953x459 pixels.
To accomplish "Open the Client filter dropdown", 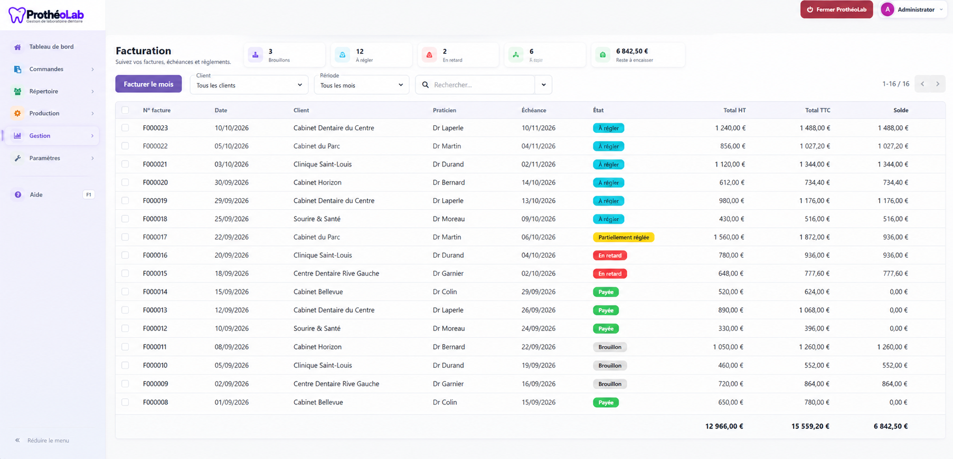I will tap(249, 85).
